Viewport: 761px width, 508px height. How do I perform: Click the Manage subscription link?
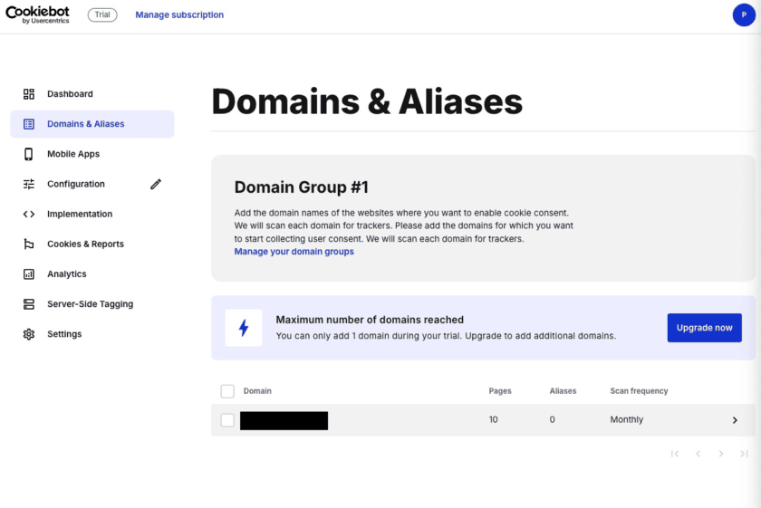coord(179,15)
